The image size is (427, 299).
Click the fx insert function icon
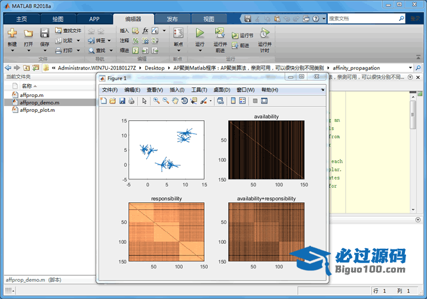[x=145, y=30]
